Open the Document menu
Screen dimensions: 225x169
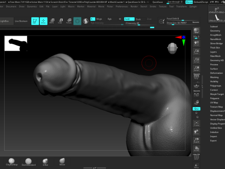[11, 7]
